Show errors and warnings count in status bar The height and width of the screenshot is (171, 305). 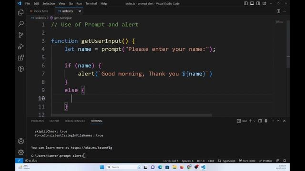coord(31,161)
